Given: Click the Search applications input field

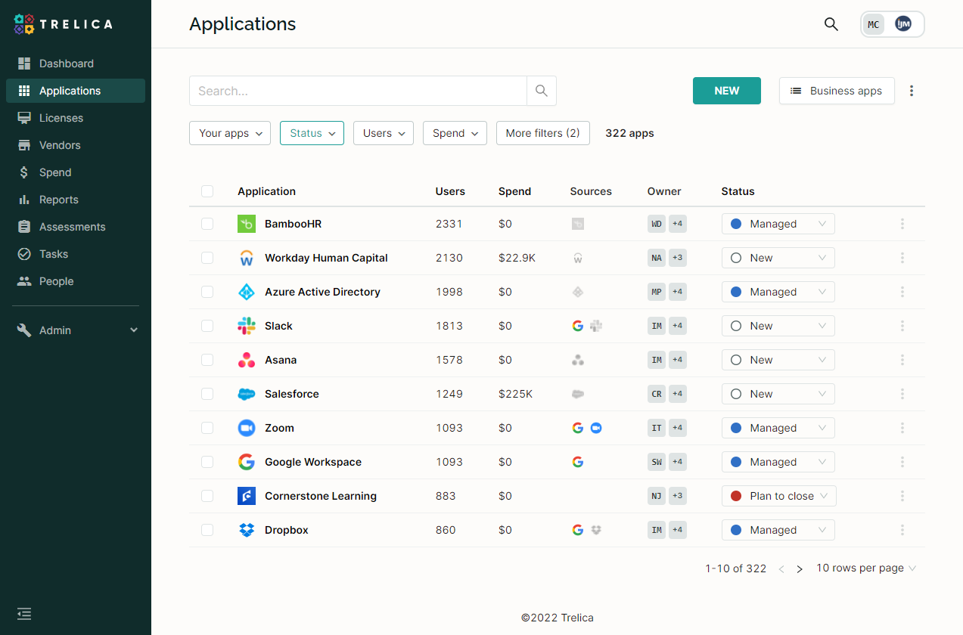Looking at the screenshot, I should tap(358, 91).
